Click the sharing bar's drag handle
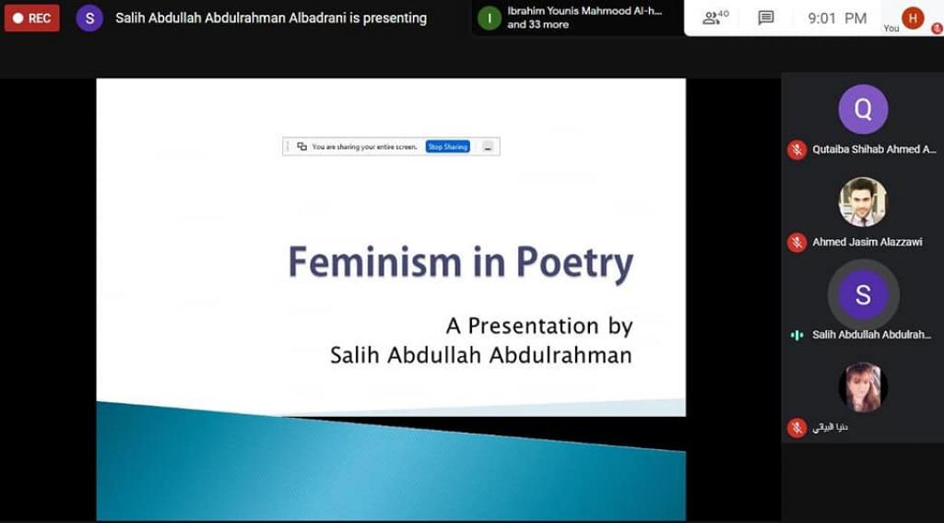Image resolution: width=944 pixels, height=523 pixels. 288,147
